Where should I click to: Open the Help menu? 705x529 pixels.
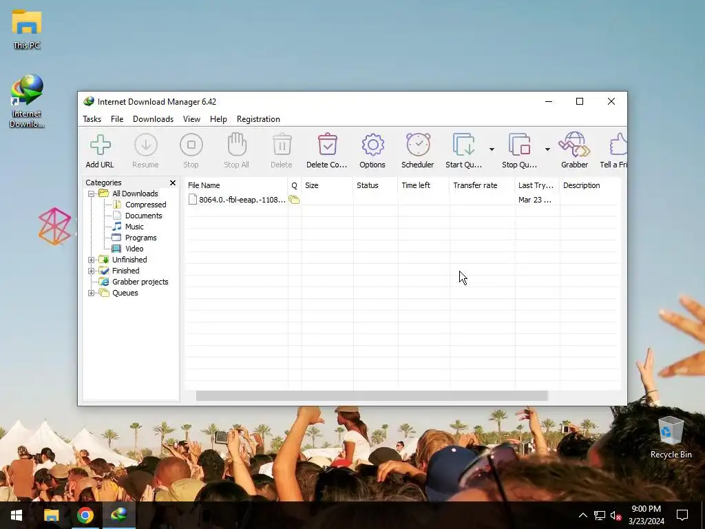[x=218, y=119]
